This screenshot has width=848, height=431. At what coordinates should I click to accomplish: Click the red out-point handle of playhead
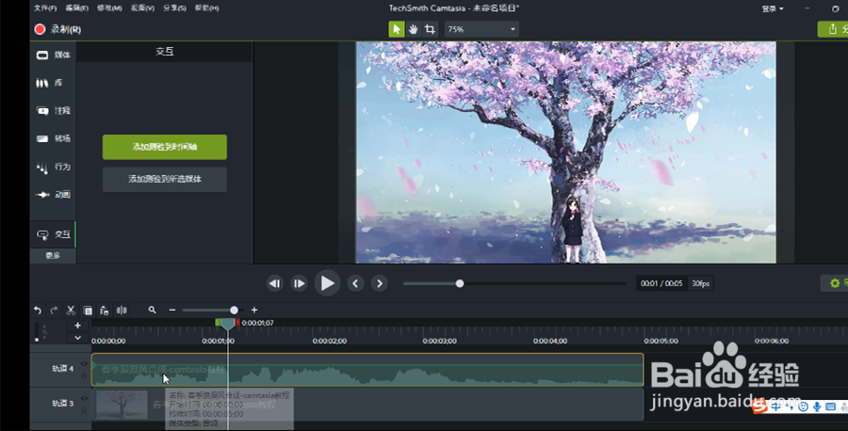click(237, 323)
